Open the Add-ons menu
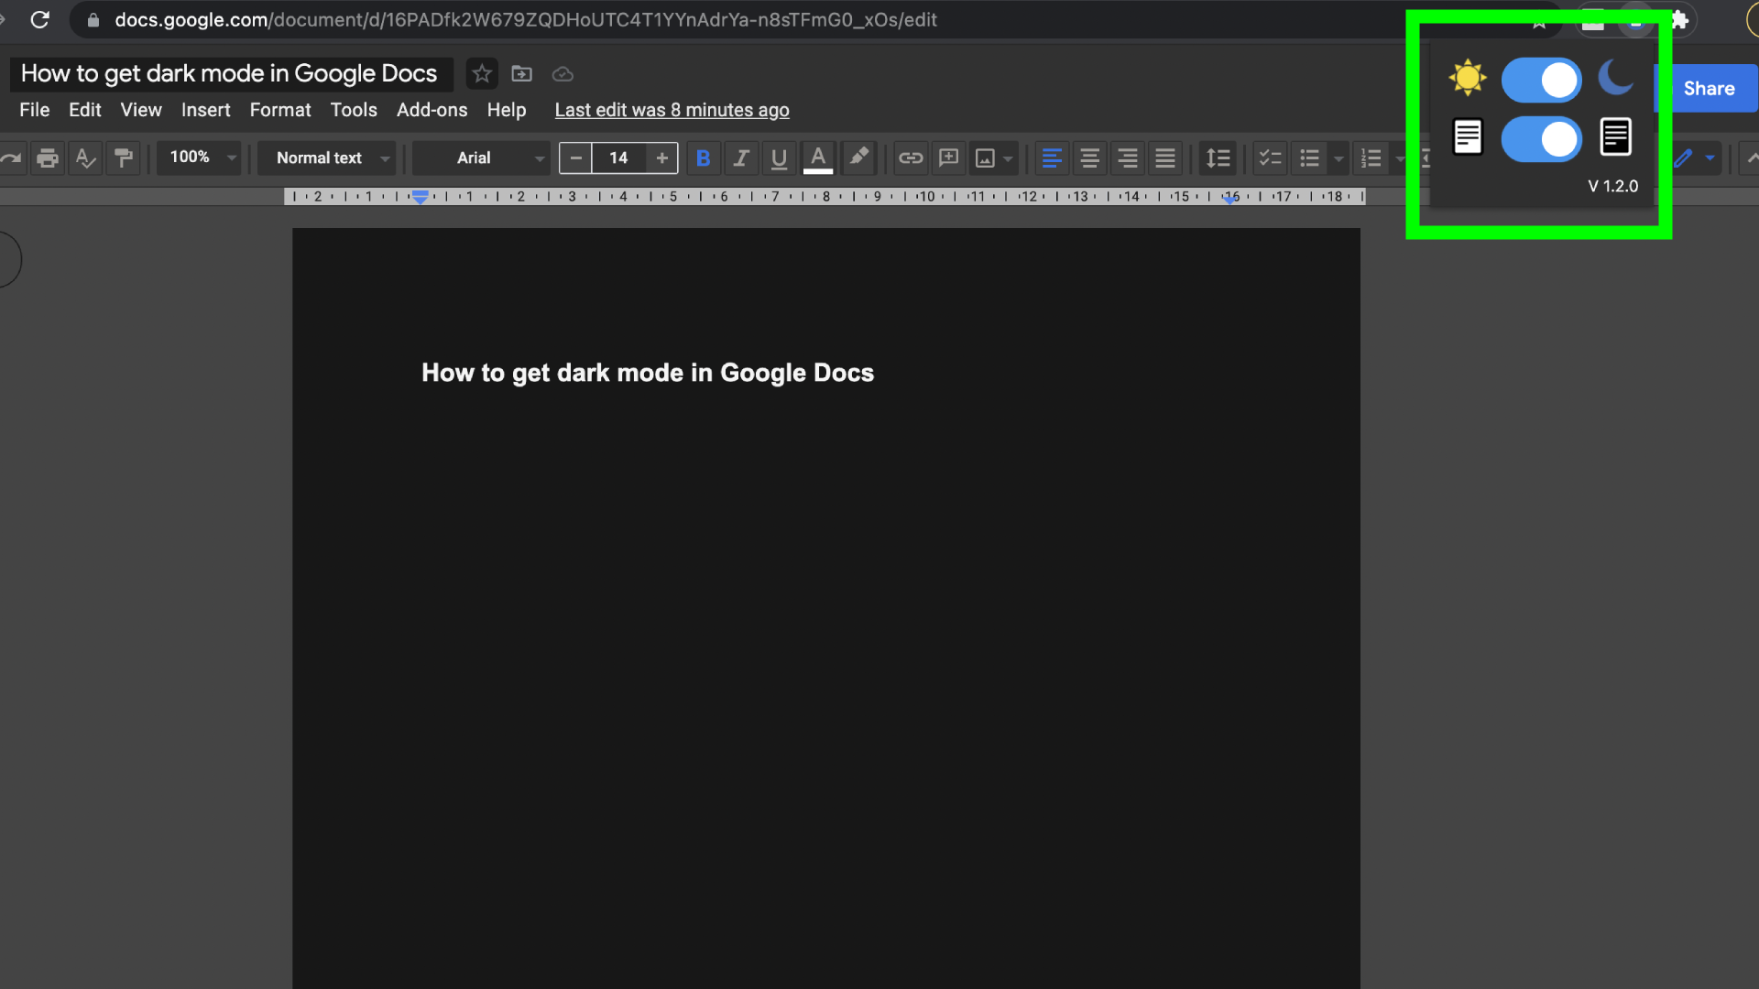This screenshot has width=1759, height=989. click(x=432, y=110)
